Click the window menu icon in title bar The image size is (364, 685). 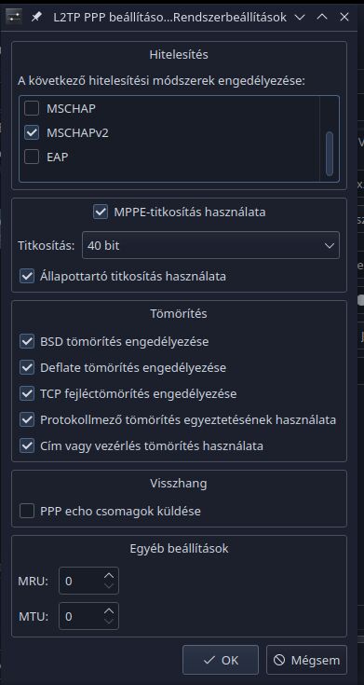click(x=15, y=18)
